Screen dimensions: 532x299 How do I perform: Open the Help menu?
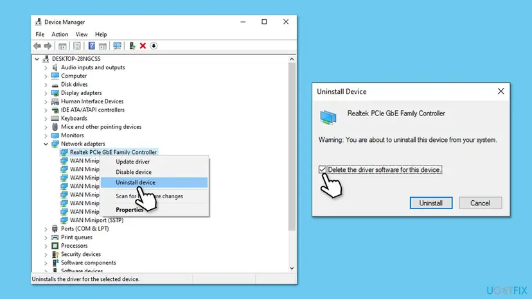coord(101,34)
